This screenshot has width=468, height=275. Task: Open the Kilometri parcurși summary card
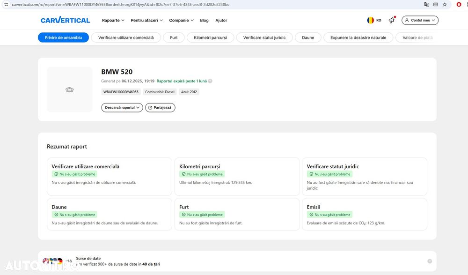(x=237, y=177)
